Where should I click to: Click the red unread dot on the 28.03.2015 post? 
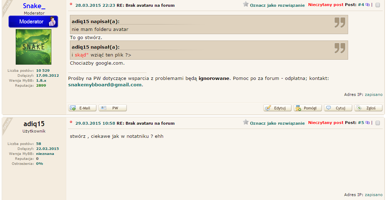pyautogui.click(x=71, y=4)
